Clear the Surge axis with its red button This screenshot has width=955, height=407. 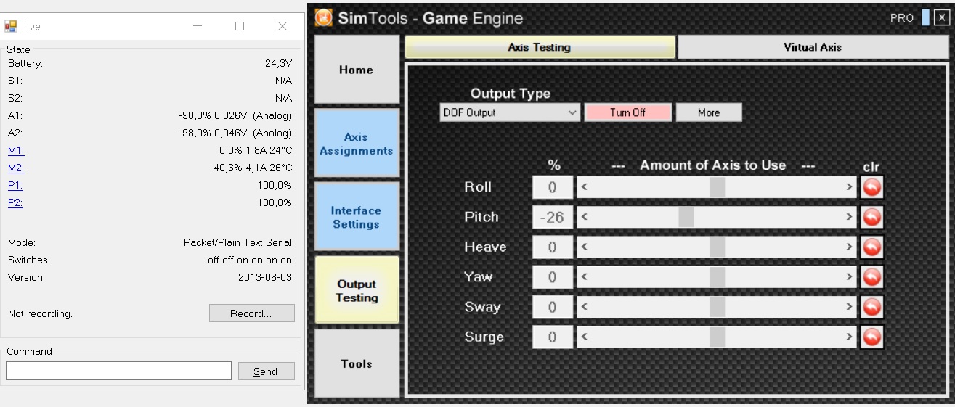(x=872, y=337)
